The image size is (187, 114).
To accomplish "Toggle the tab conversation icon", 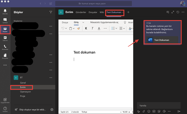I will coord(168,12).
